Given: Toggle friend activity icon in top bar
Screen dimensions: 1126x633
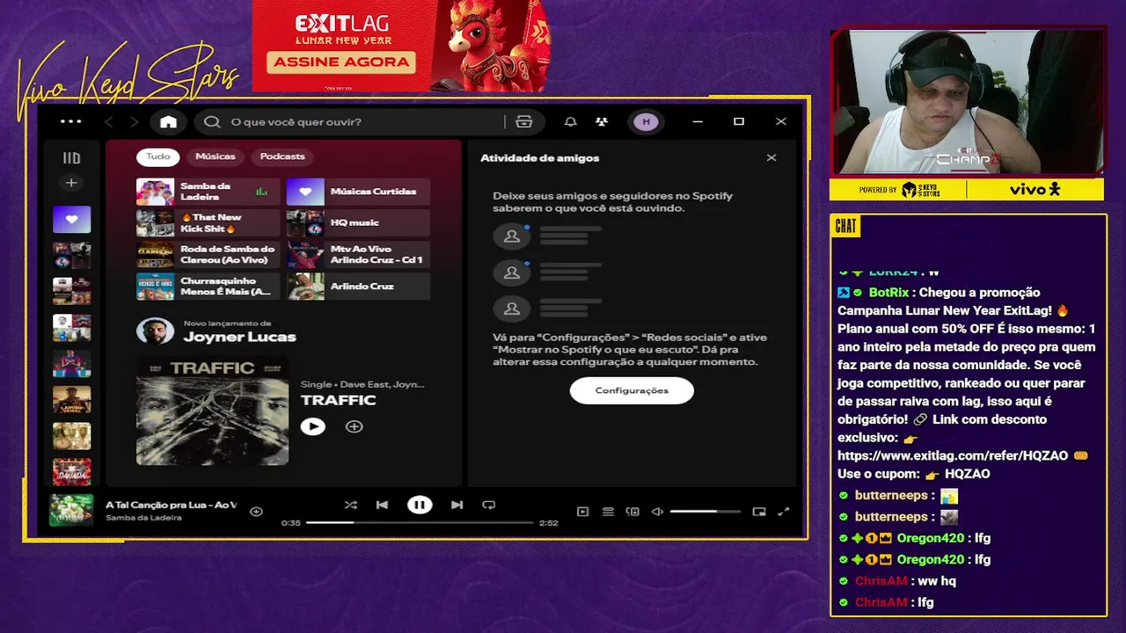Looking at the screenshot, I should 602,122.
